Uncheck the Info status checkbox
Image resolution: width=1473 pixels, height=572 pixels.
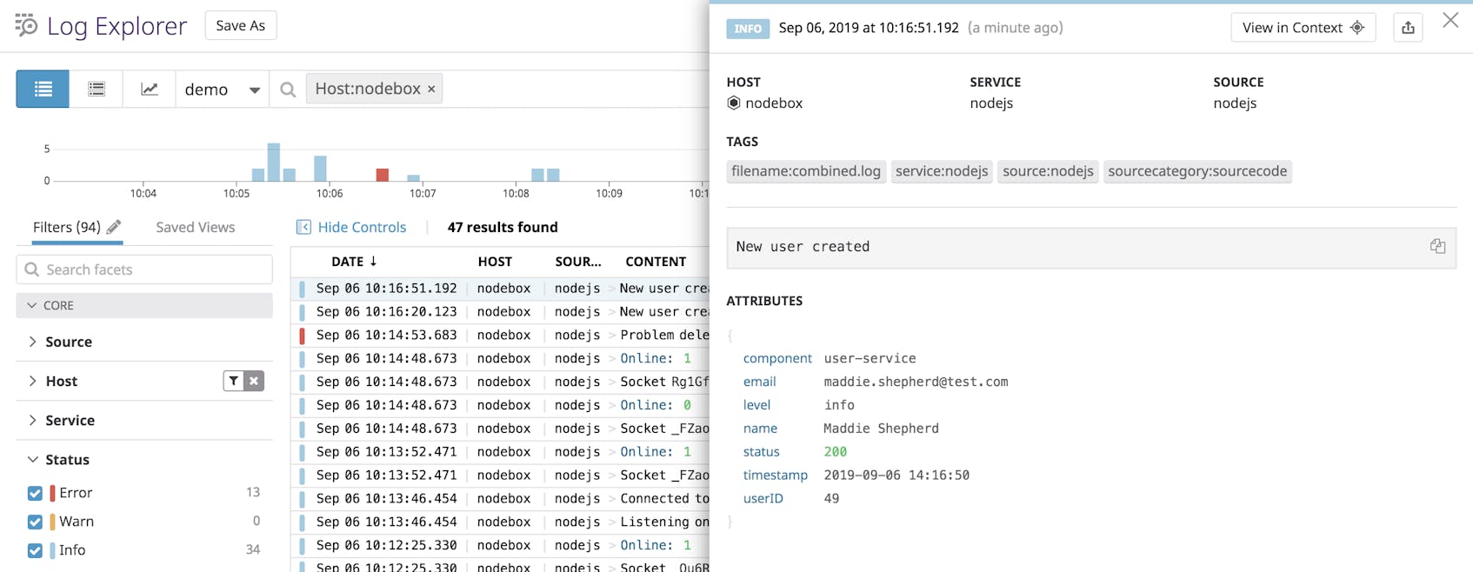tap(35, 550)
